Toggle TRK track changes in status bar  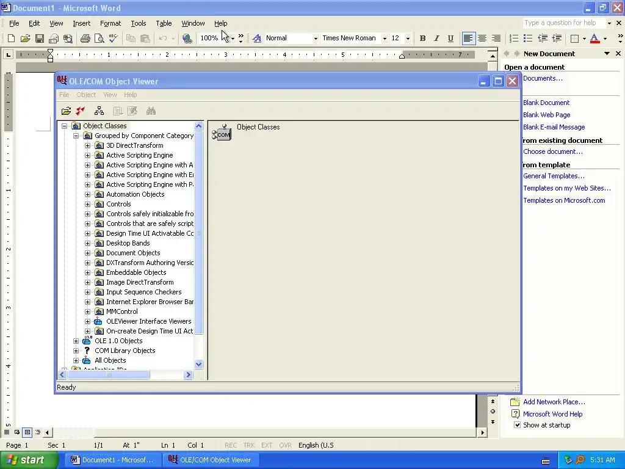249,445
